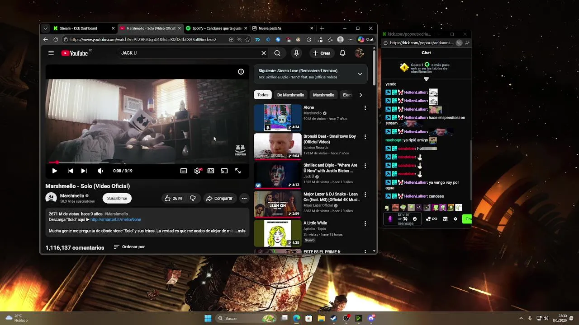Viewport: 579px width, 325px height.
Task: Open options menu for Bronski Beat video
Action: (x=365, y=137)
